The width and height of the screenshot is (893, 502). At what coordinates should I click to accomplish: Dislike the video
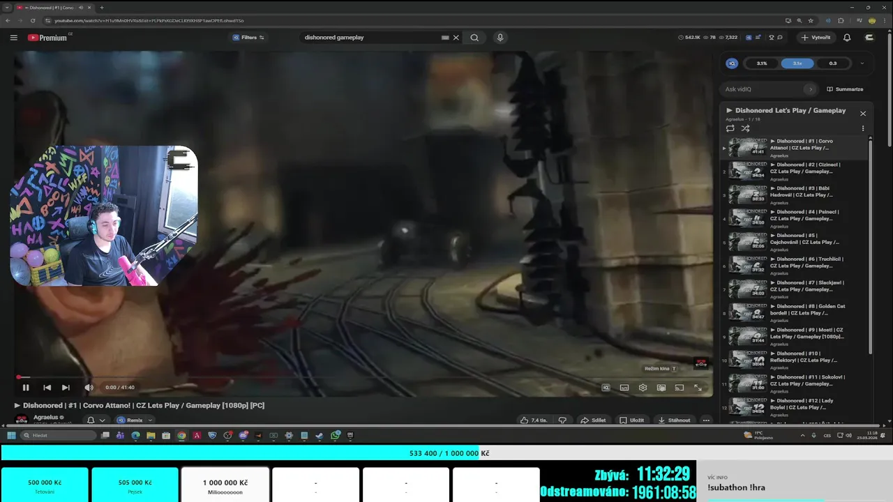562,420
